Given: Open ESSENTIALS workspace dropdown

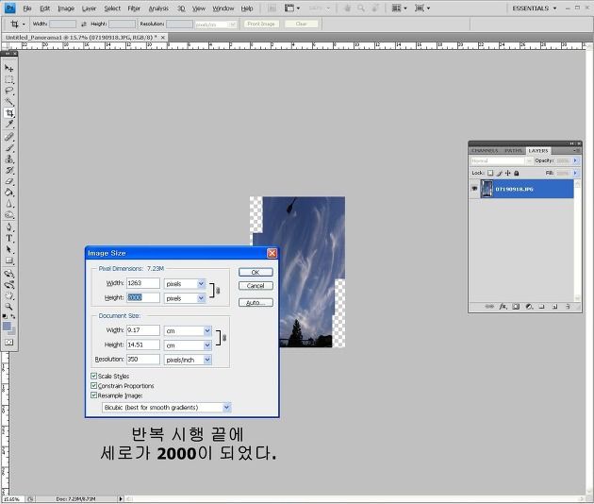Looking at the screenshot, I should pos(535,8).
